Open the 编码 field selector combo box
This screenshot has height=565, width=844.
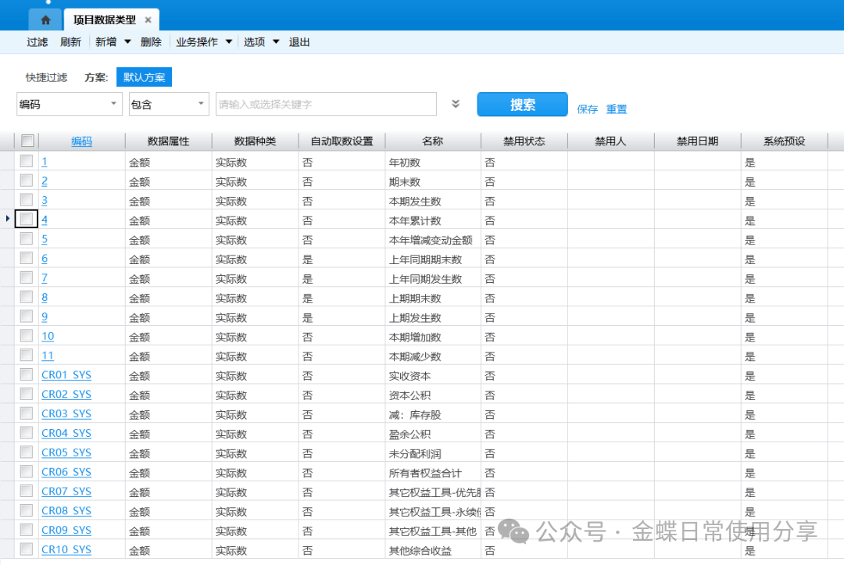70,104
